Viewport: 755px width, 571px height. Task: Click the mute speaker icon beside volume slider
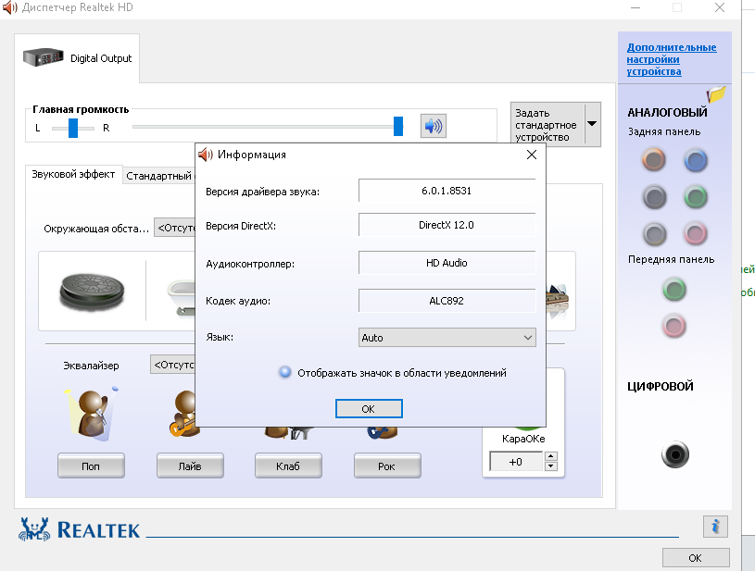tap(434, 126)
